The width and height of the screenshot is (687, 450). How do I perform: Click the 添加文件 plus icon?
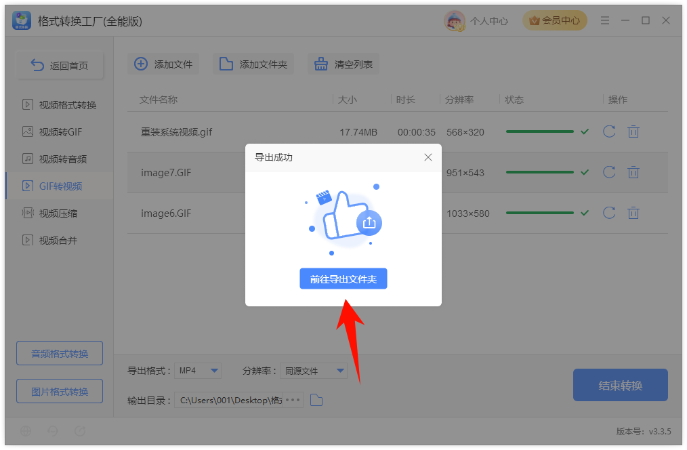click(x=141, y=64)
